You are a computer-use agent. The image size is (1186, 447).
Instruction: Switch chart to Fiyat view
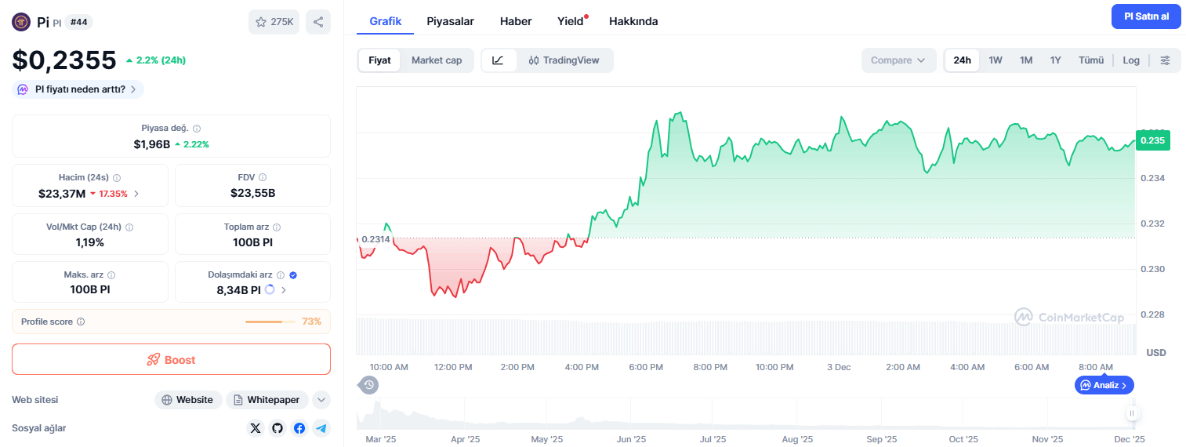[x=379, y=60]
